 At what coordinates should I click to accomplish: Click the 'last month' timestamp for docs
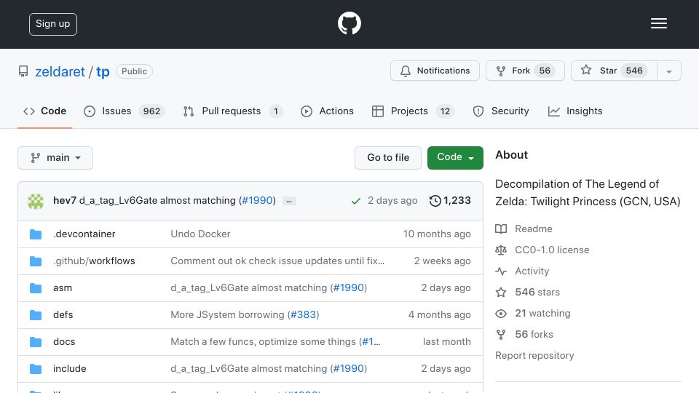(446, 342)
